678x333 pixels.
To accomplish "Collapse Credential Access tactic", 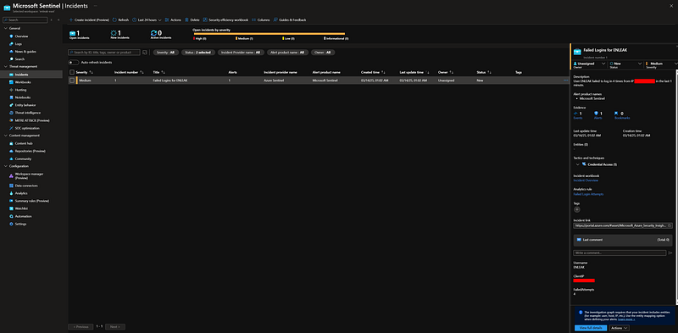I will (578, 164).
